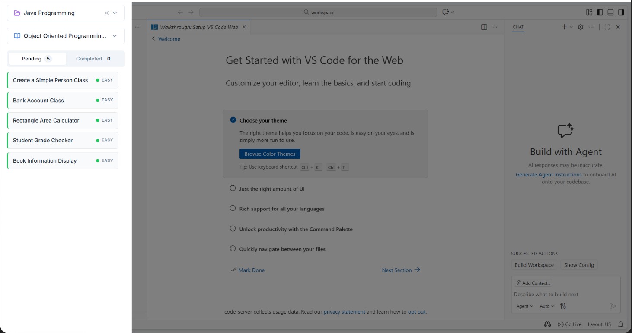Click the 'opt out' link
The image size is (632, 333).
tap(416, 311)
